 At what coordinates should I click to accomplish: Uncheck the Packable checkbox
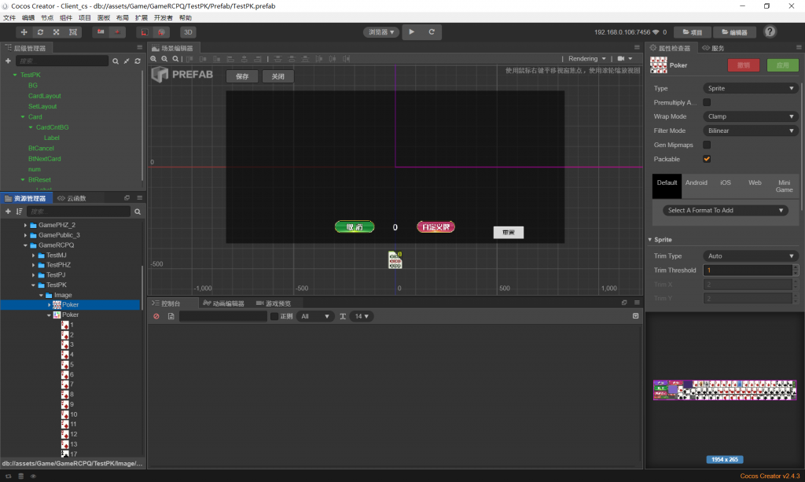click(707, 159)
